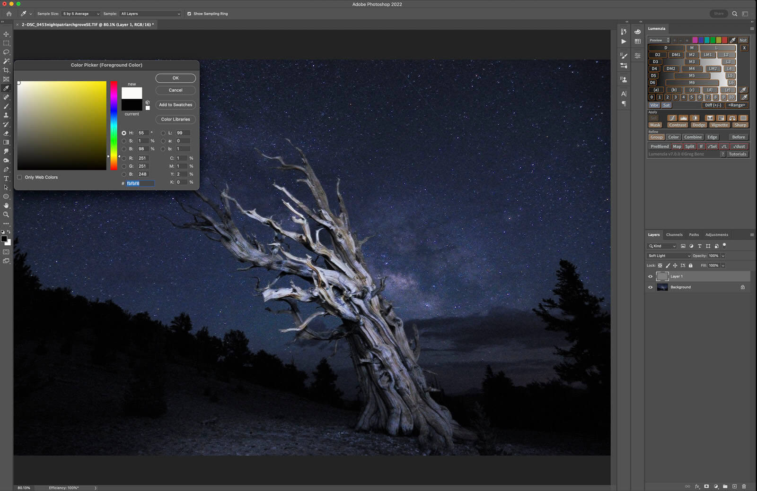Click the Add to Swatches button

pos(176,105)
